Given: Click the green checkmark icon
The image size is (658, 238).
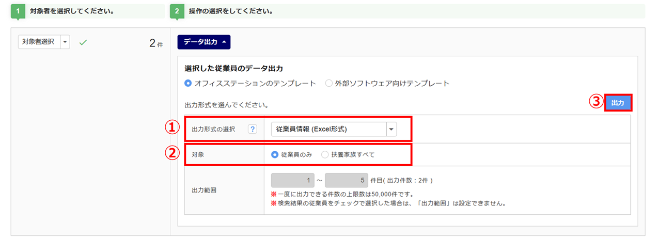Looking at the screenshot, I should (x=83, y=42).
